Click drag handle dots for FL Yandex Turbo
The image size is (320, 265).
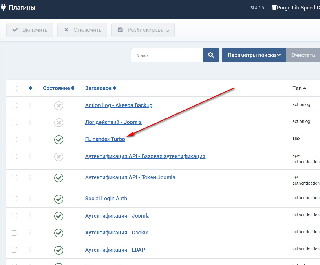[30, 139]
